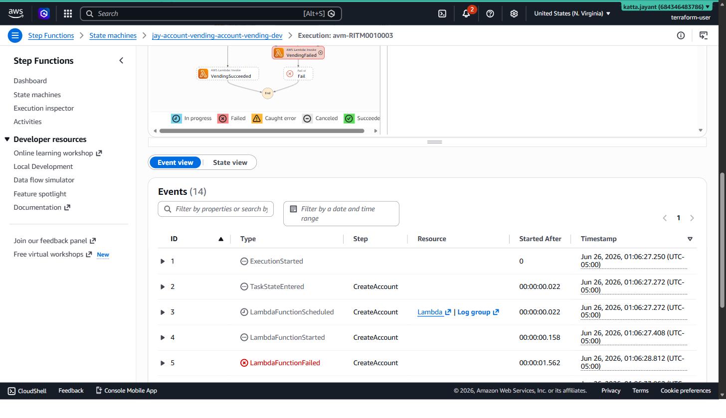
Task: Click the Failed legend icon
Action: pyautogui.click(x=223, y=118)
